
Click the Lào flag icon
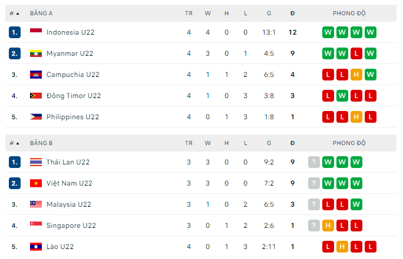[x=36, y=247]
